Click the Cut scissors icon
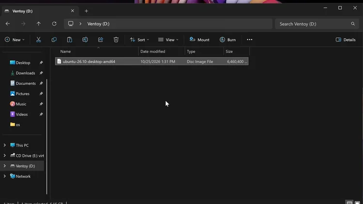Viewport: 363px width, 204px height. point(38,40)
